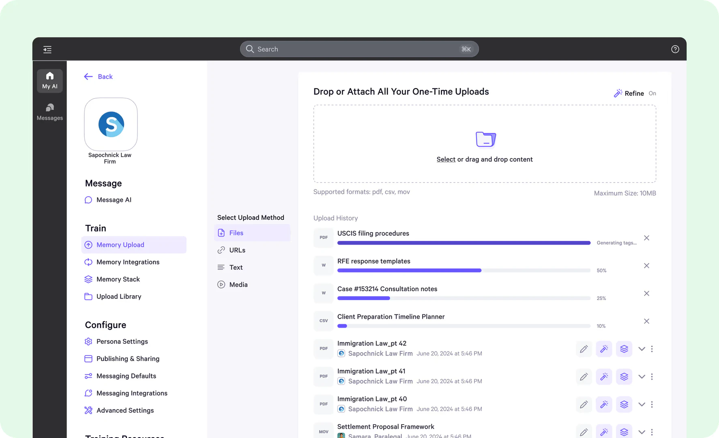
Task: Expand details for Immigration Law_pt 41
Action: [x=641, y=377]
